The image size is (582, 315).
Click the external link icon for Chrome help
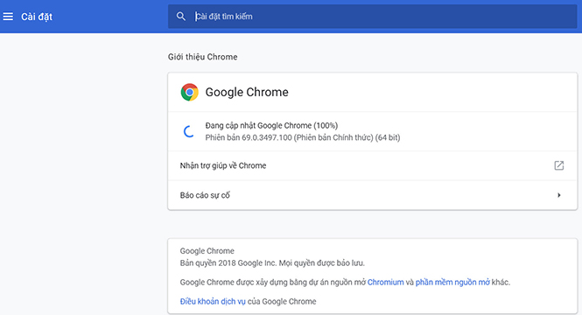pos(559,165)
